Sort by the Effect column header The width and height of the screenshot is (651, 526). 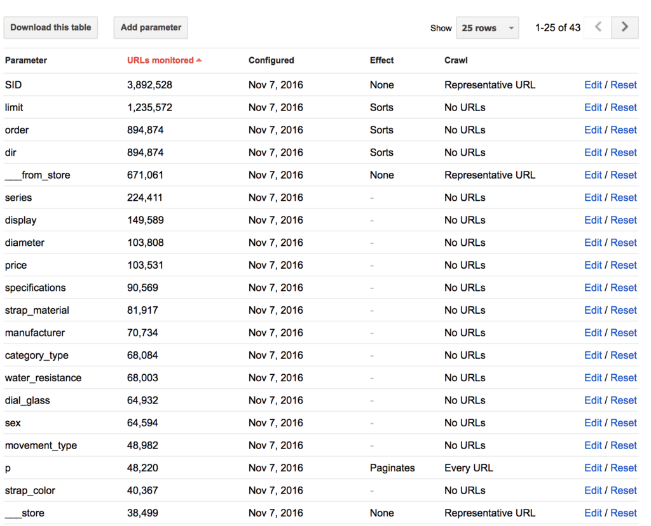point(382,60)
